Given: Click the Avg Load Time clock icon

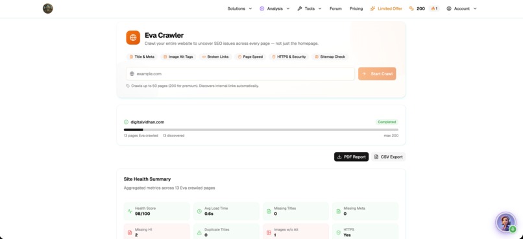Looking at the screenshot, I should click(199, 211).
